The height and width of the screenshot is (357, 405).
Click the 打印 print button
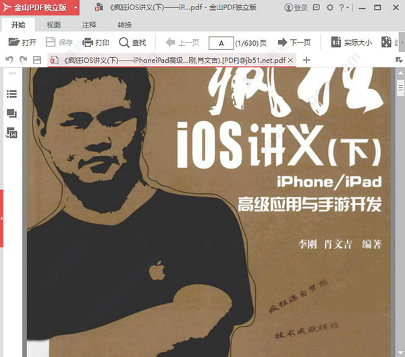click(96, 42)
